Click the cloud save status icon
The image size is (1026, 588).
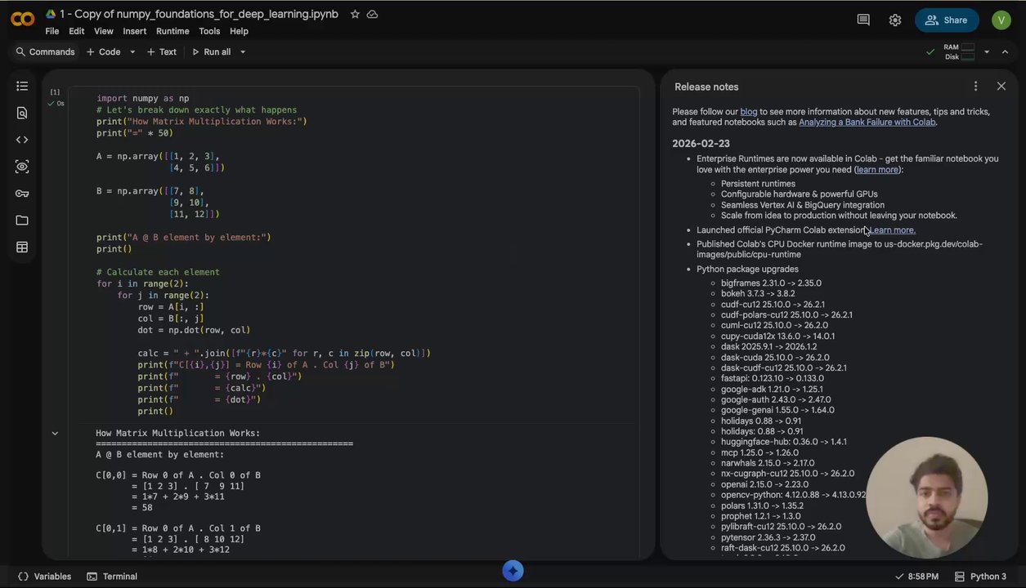click(x=373, y=14)
